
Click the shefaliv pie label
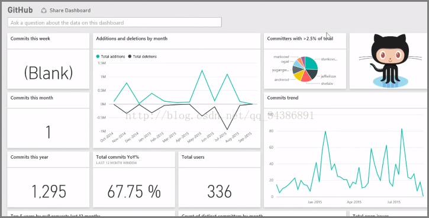pyautogui.click(x=327, y=84)
